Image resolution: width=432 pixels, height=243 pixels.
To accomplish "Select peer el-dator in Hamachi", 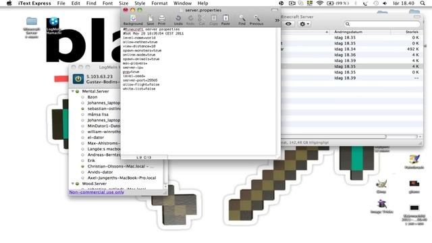I will tap(96, 138).
